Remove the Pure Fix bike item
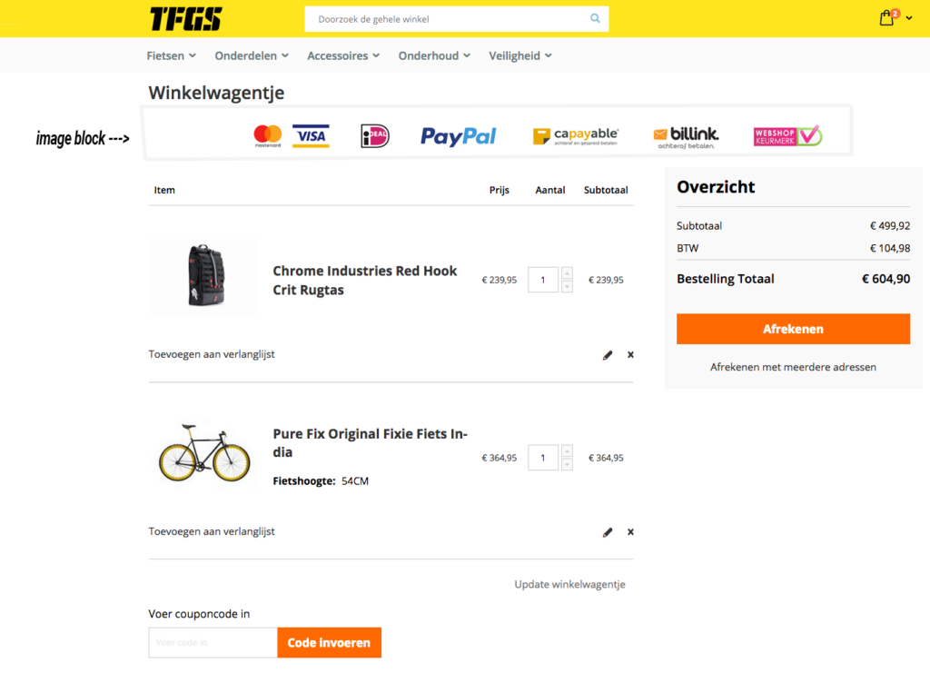The width and height of the screenshot is (930, 683). pos(630,532)
